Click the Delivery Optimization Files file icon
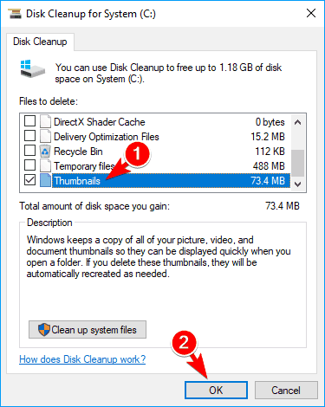This screenshot has width=325, height=407. (x=45, y=136)
